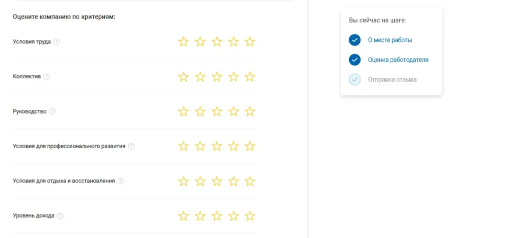This screenshot has width=513, height=238.
Task: Give Коллектив a one-star rating
Action: point(183,76)
